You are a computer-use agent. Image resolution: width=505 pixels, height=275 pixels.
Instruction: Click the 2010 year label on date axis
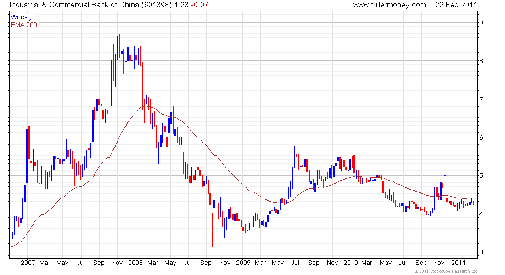click(351, 263)
